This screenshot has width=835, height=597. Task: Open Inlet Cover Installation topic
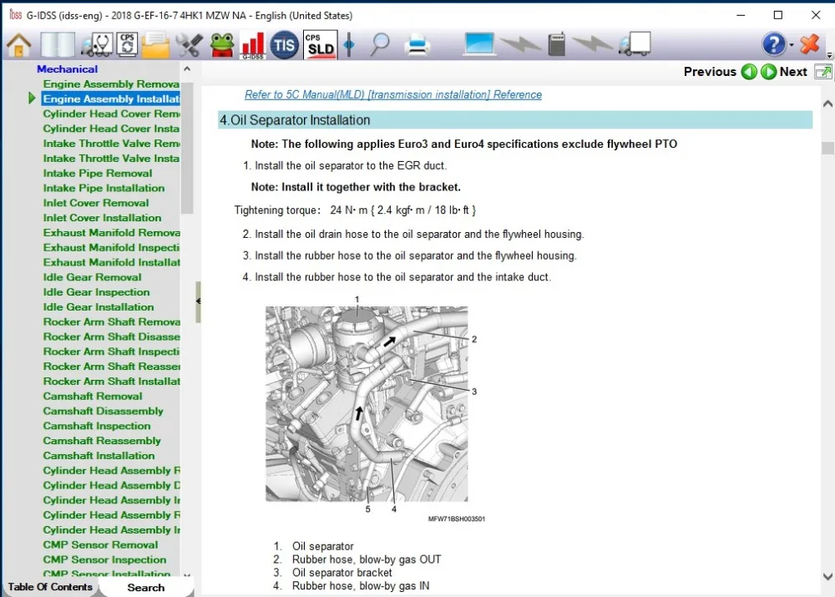(102, 218)
